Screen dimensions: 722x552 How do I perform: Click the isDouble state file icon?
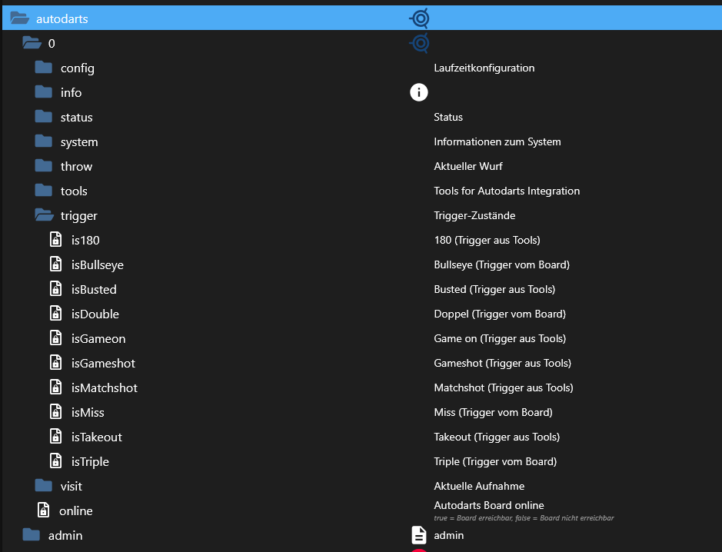55,314
